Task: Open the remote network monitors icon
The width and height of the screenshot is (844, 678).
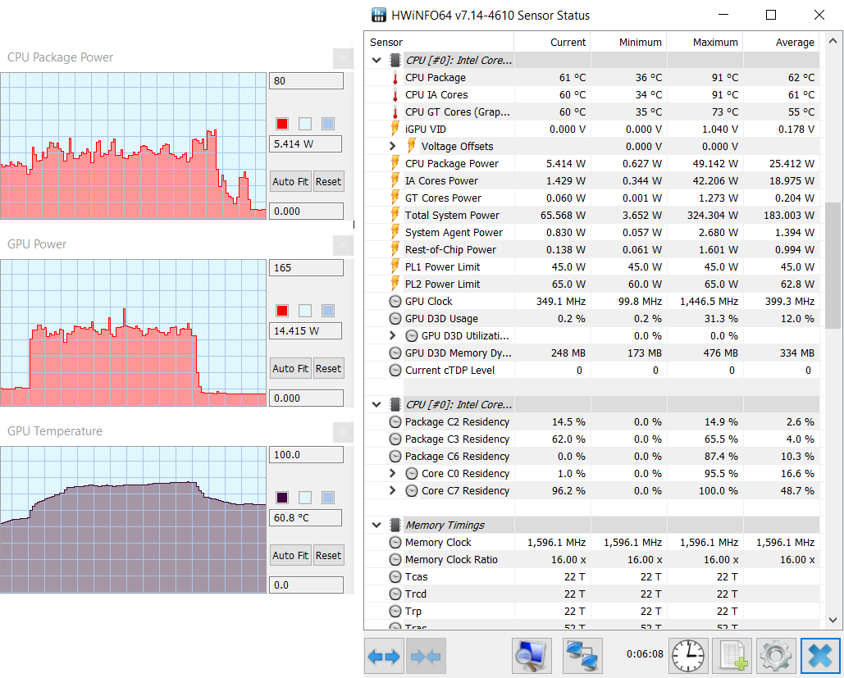Action: point(583,656)
